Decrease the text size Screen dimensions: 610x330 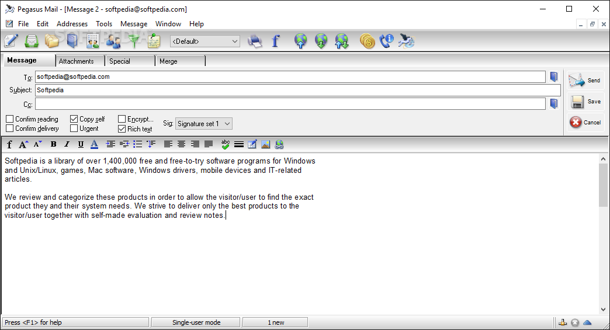point(37,145)
